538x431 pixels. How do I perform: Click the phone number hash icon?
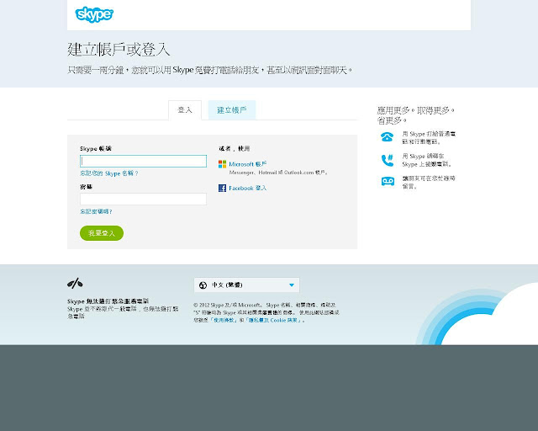[388, 160]
